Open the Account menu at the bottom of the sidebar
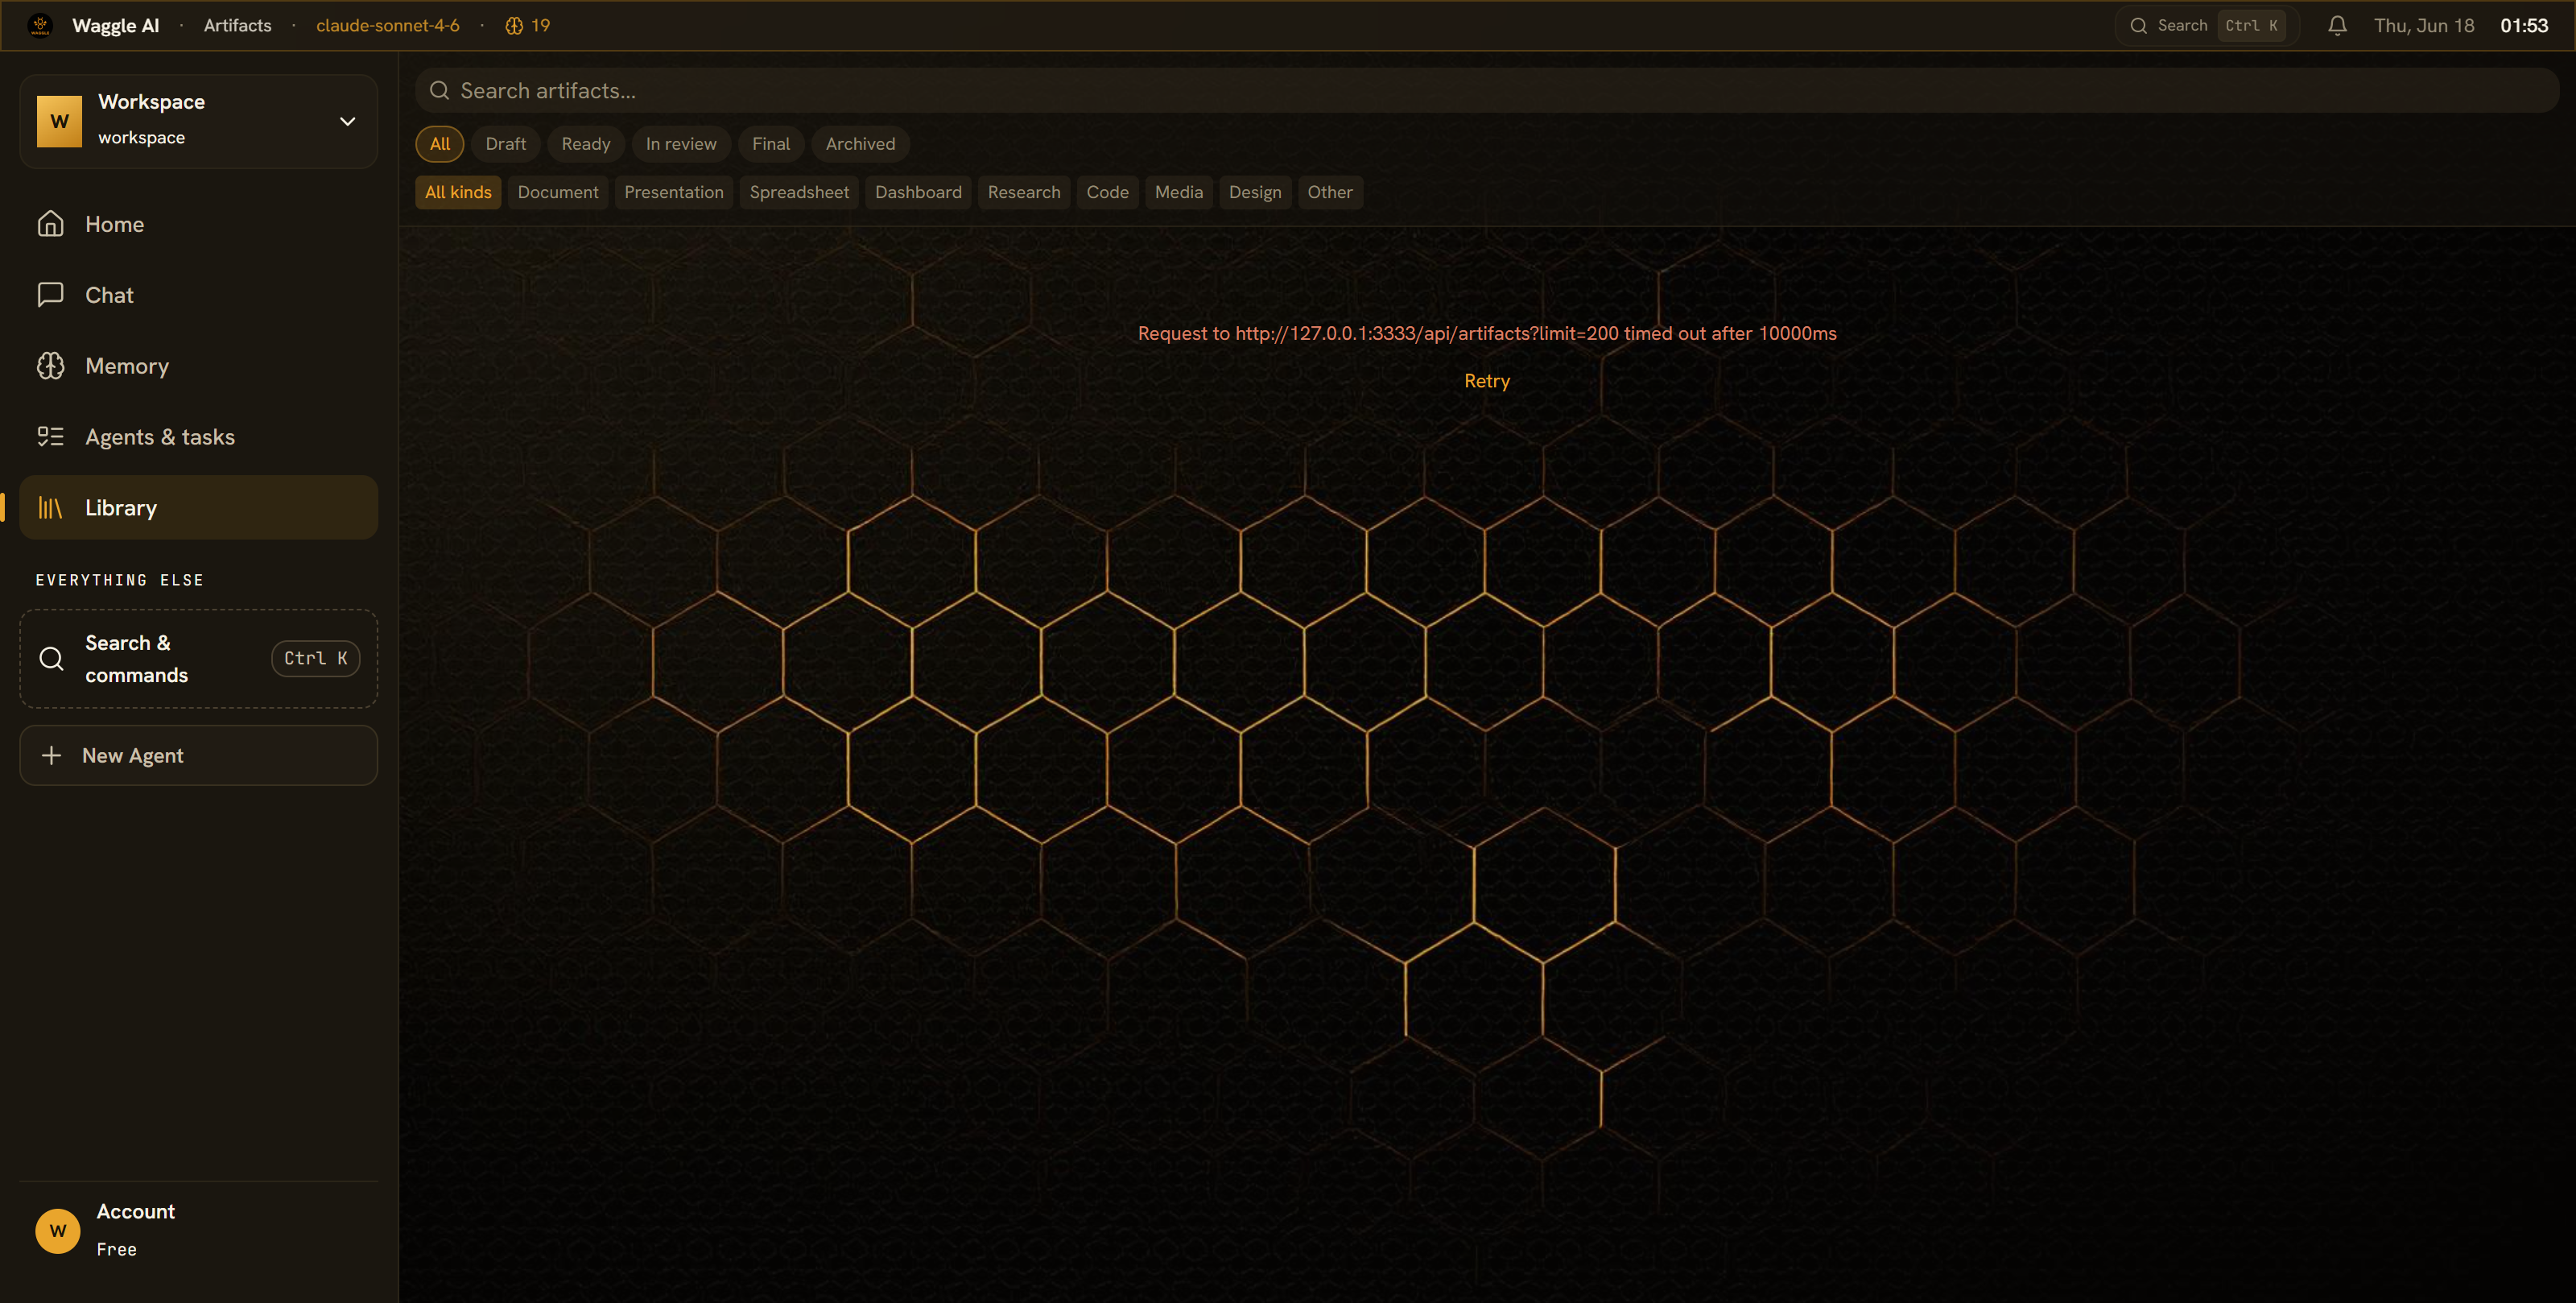 tap(198, 1230)
